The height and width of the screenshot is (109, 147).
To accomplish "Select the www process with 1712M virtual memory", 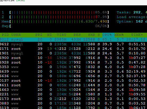I will tap(73, 103).
